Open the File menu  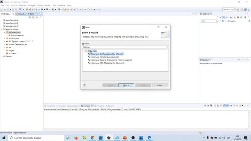(x=2, y=5)
